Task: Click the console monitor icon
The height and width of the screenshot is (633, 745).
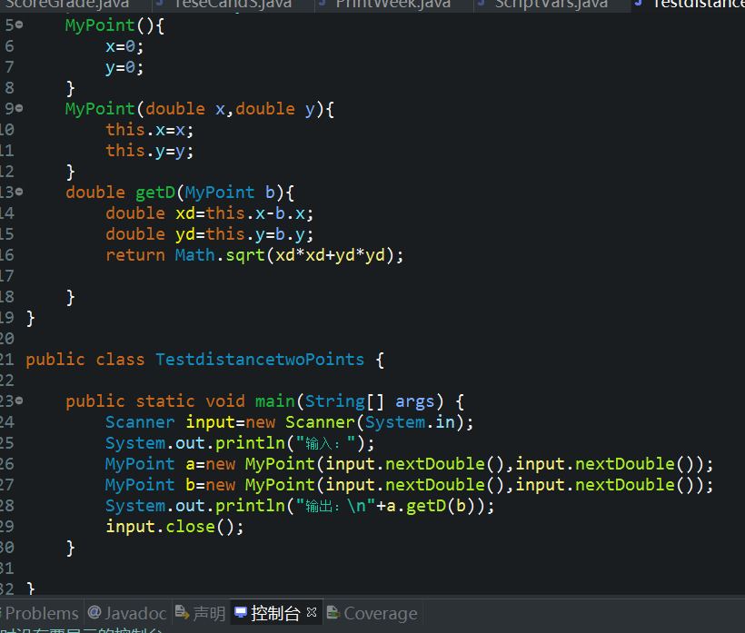Action: click(241, 612)
